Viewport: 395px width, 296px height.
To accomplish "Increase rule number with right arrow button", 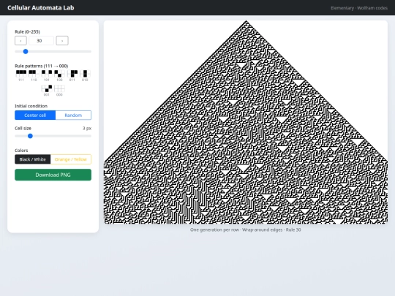I will pos(62,40).
